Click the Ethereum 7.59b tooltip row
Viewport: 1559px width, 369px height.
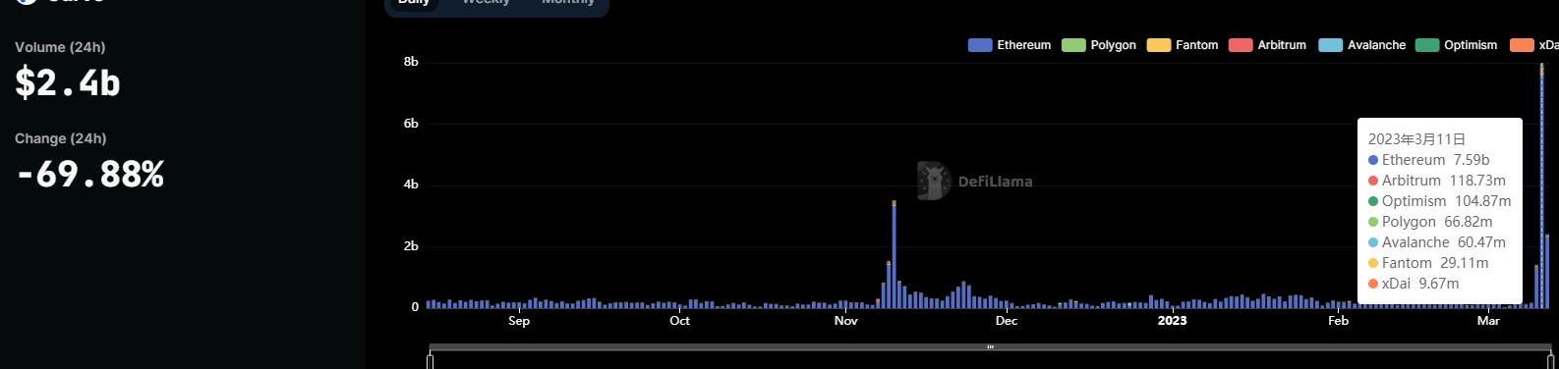[1429, 160]
